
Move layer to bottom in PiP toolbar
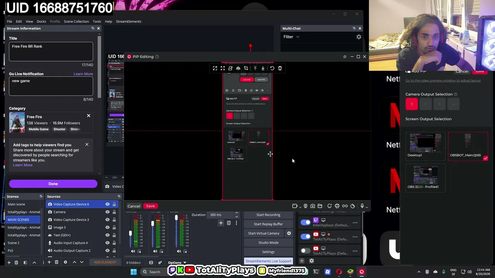263,68
